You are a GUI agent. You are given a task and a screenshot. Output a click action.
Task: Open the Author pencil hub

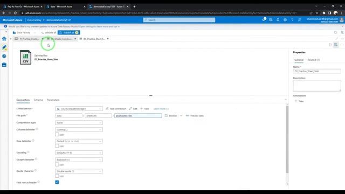(4, 47)
